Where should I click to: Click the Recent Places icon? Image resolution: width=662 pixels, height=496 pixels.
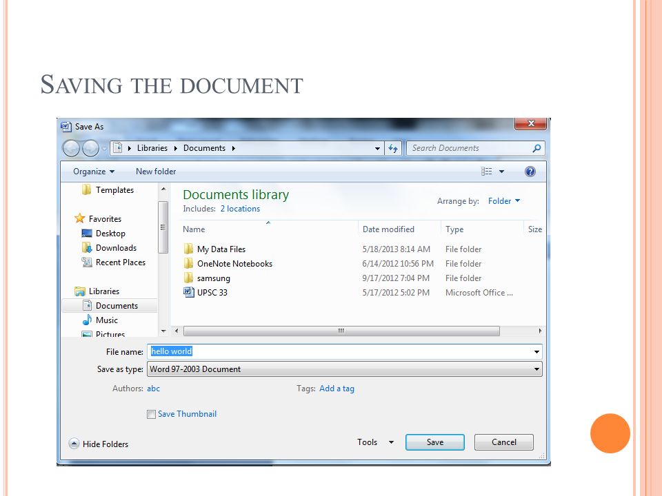pyautogui.click(x=87, y=262)
